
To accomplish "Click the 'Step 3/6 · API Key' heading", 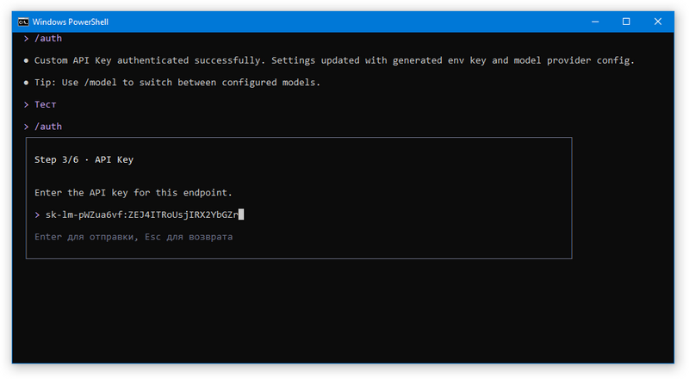I will pyautogui.click(x=84, y=159).
